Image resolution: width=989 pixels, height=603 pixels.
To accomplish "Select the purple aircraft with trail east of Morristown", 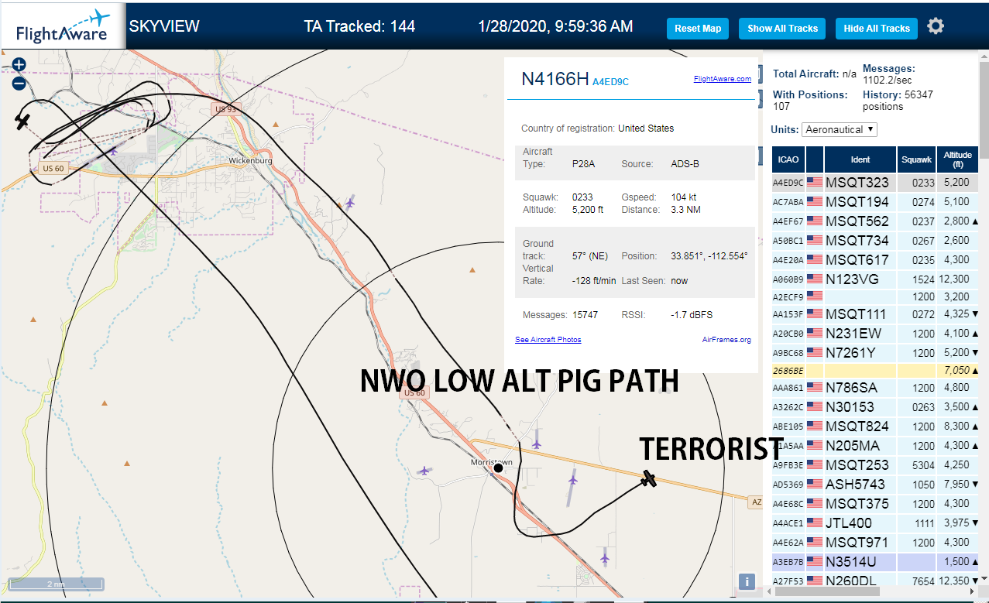I will coord(572,480).
